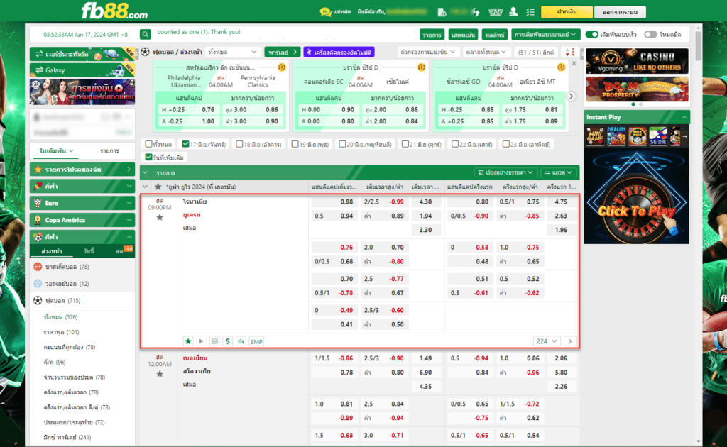Select the basketball sport icon row
Screen dimensions: 727x447
pos(82,267)
